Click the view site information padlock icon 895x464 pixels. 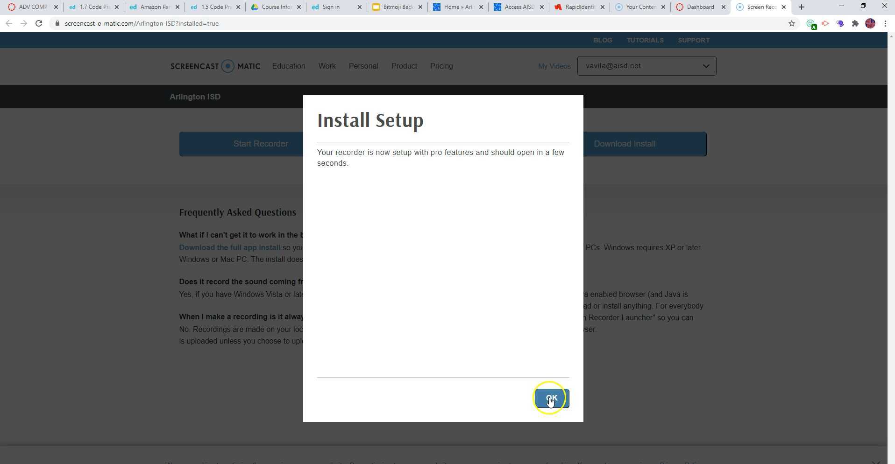(57, 23)
